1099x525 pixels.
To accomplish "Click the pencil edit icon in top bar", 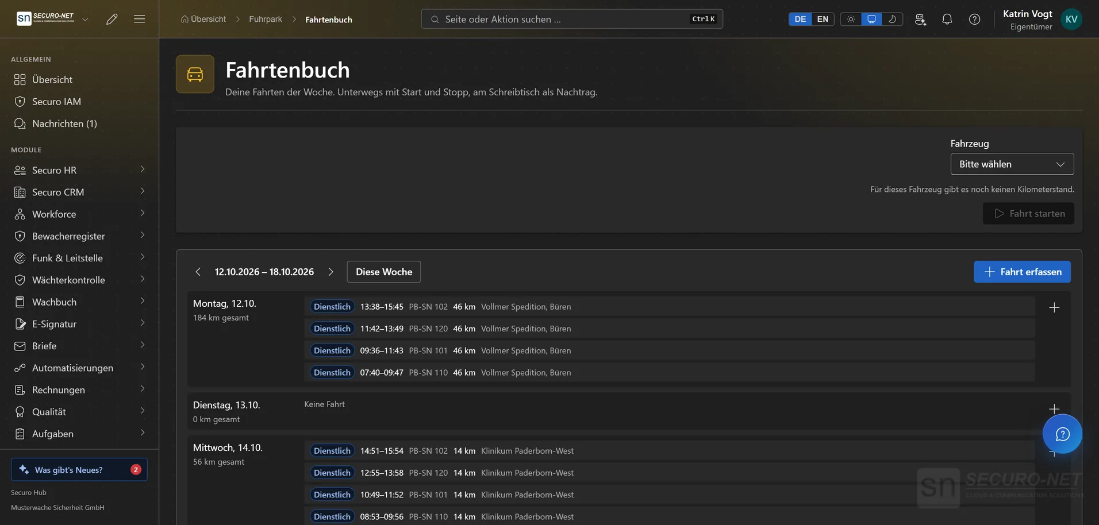I will coord(112,19).
